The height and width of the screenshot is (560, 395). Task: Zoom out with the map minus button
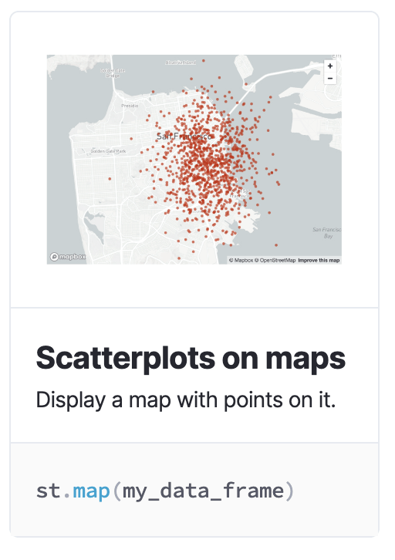330,78
